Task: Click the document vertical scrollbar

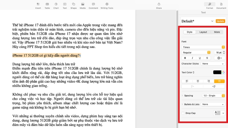Action: pos(177,69)
